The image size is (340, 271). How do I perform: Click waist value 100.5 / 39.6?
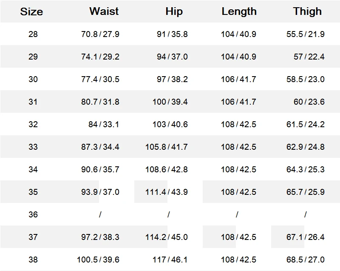pyautogui.click(x=98, y=260)
